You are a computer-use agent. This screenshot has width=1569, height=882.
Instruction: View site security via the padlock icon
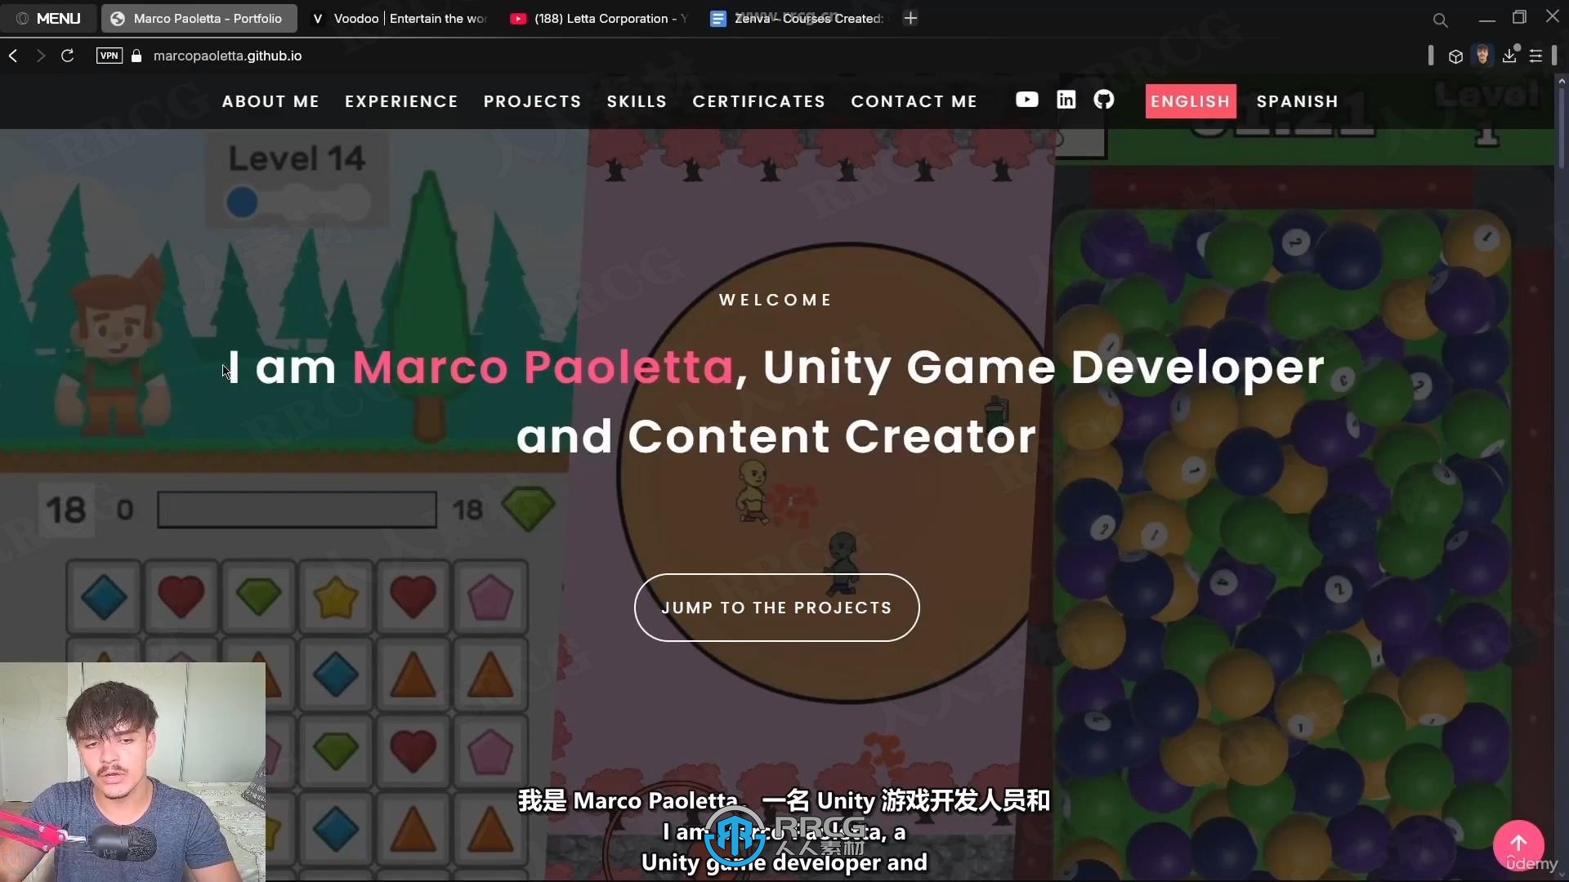(136, 56)
